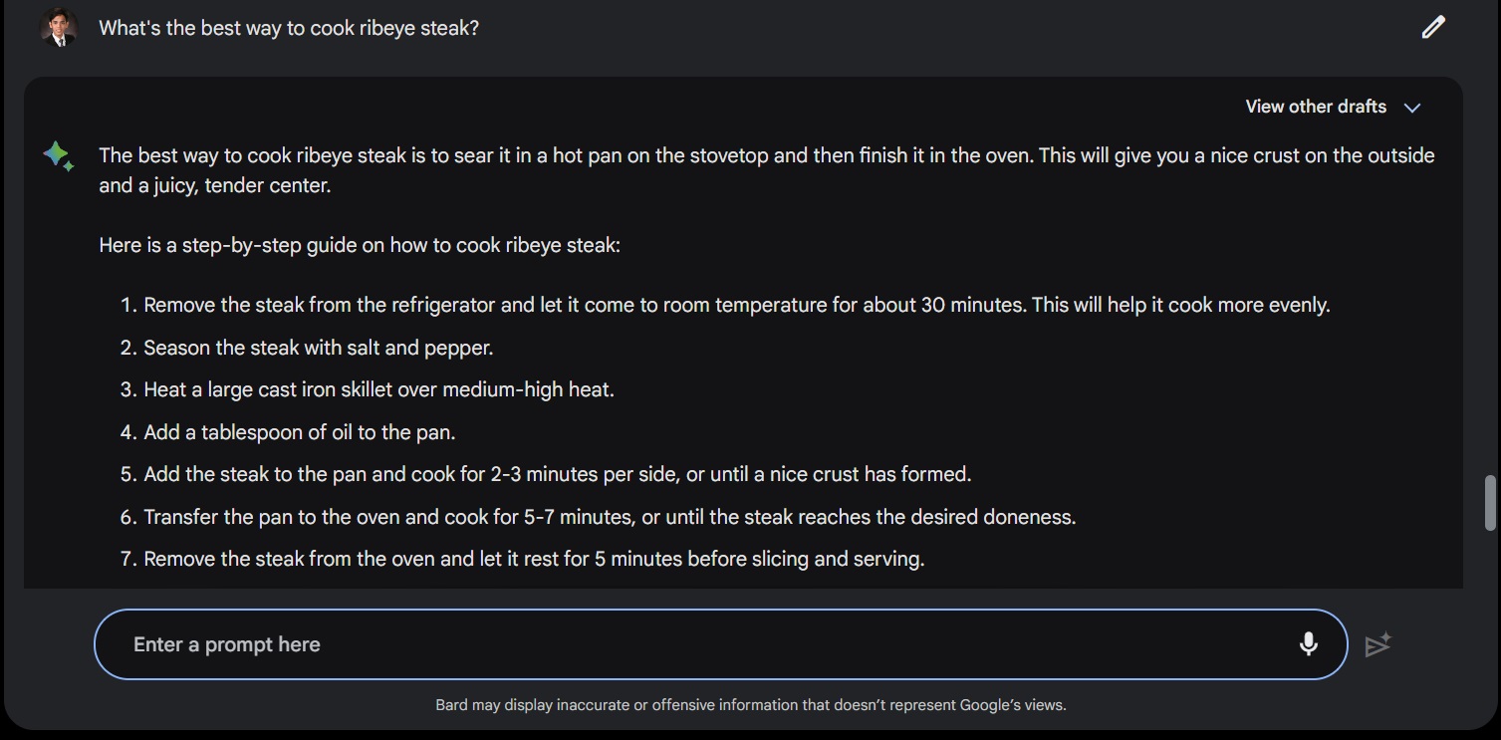1501x740 pixels.
Task: Click step 6 about transferring to oven
Action: coord(610,517)
